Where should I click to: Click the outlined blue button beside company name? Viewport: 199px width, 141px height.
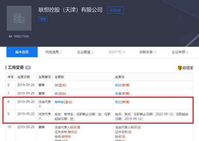pyautogui.click(x=115, y=10)
